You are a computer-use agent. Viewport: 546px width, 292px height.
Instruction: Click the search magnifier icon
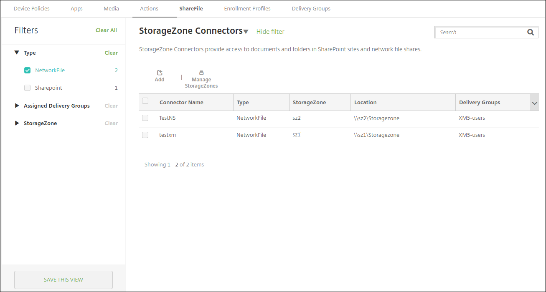tap(530, 32)
